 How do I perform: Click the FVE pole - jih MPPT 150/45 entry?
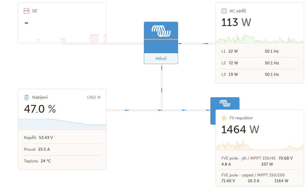[260, 161]
